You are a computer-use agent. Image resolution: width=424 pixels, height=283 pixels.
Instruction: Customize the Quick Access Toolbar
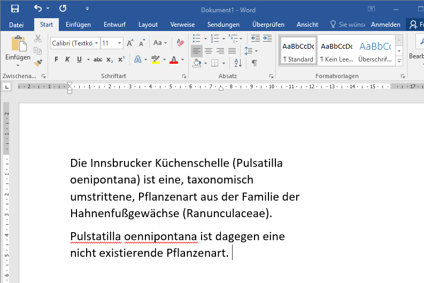click(x=87, y=9)
